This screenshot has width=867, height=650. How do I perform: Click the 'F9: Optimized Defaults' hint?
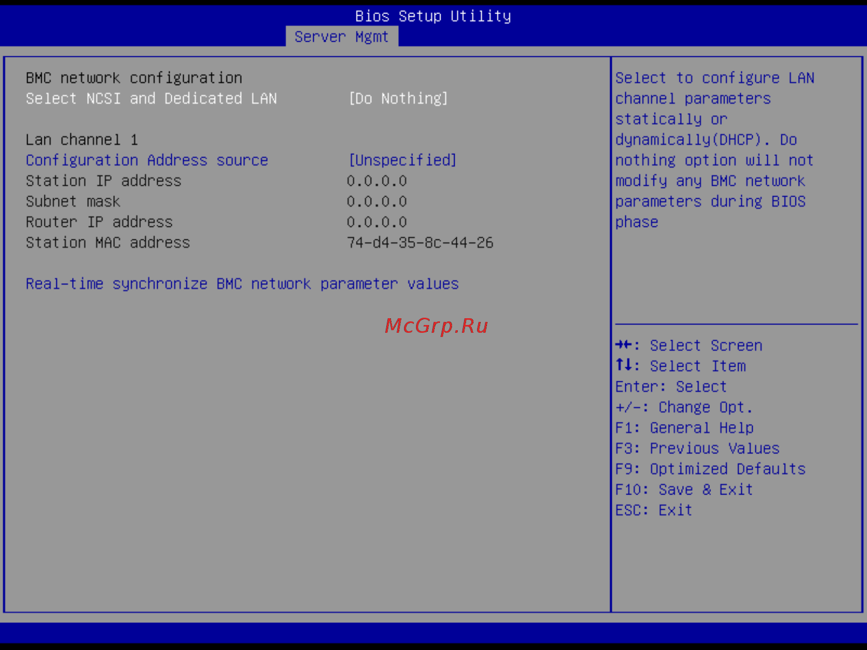(x=711, y=469)
